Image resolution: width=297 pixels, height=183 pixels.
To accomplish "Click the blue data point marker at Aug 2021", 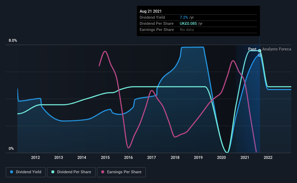I will point(259,55).
